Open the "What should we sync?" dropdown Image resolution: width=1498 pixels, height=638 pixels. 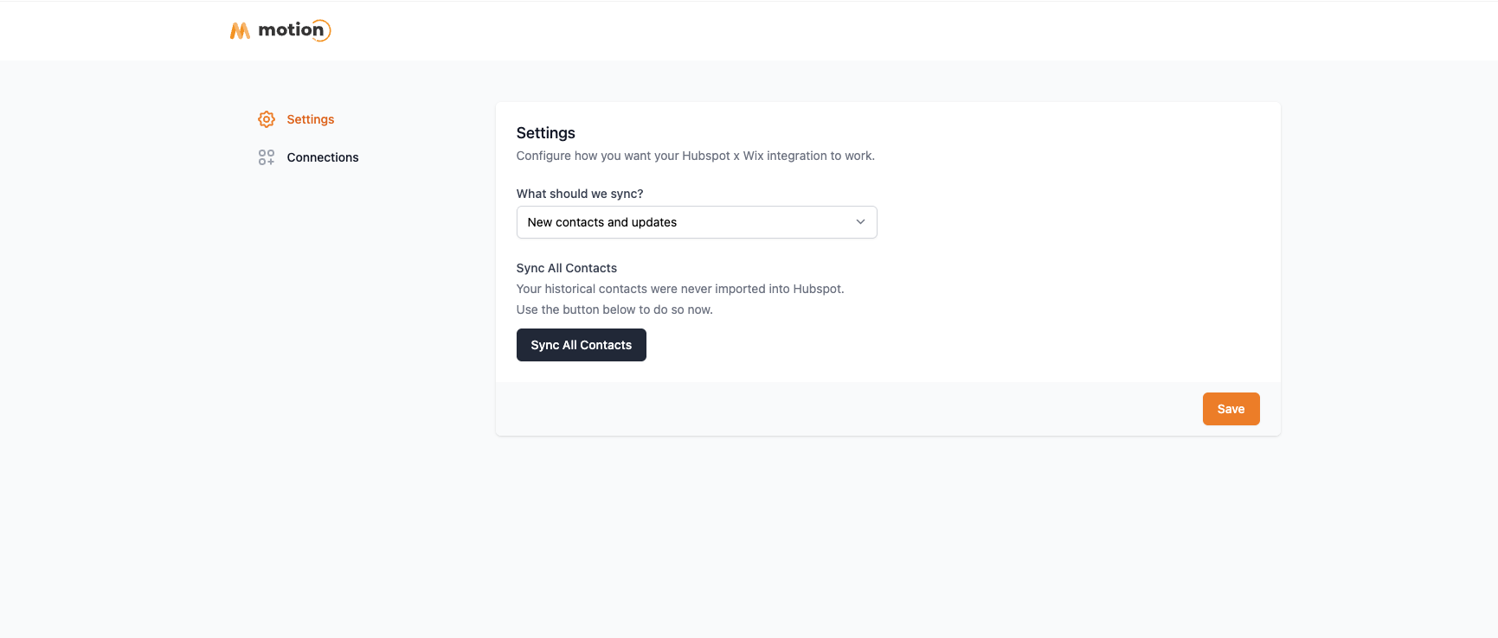point(696,222)
